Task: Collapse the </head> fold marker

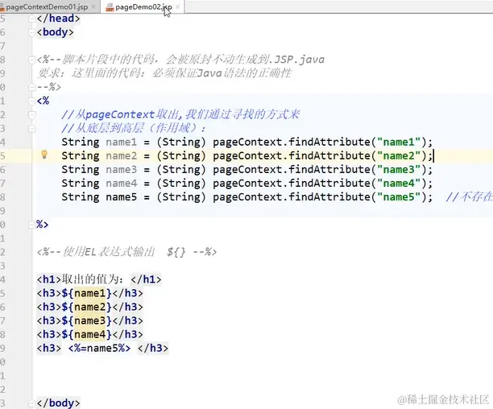Action: tap(31, 19)
